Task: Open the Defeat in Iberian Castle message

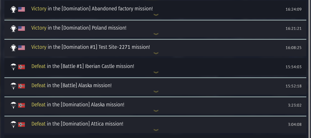Action: (83, 66)
